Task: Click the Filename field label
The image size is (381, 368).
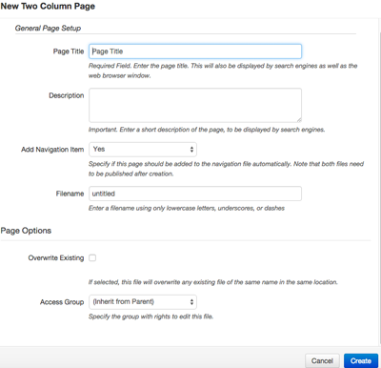Action: pos(70,194)
